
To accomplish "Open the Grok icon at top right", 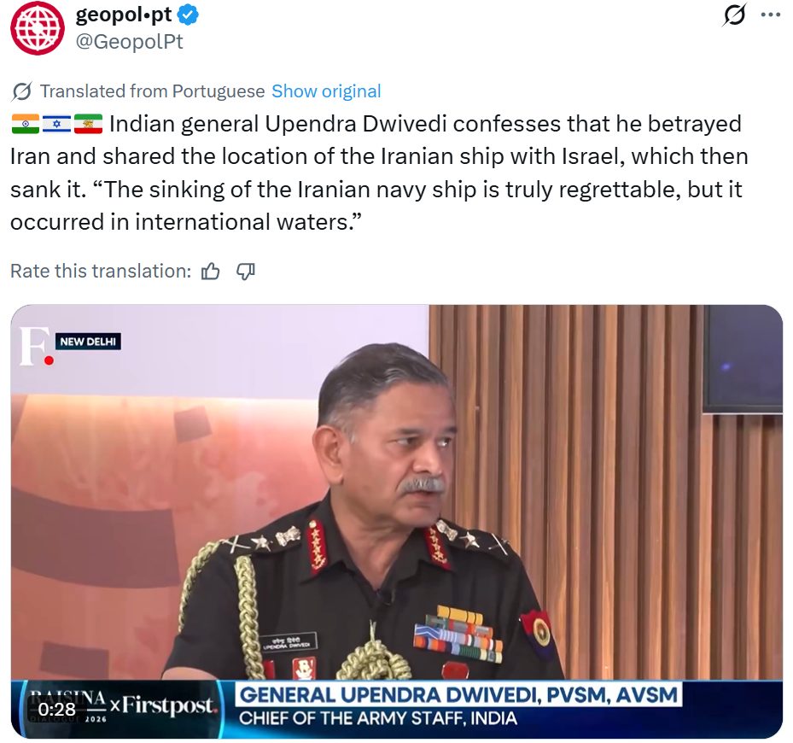I will (x=734, y=15).
